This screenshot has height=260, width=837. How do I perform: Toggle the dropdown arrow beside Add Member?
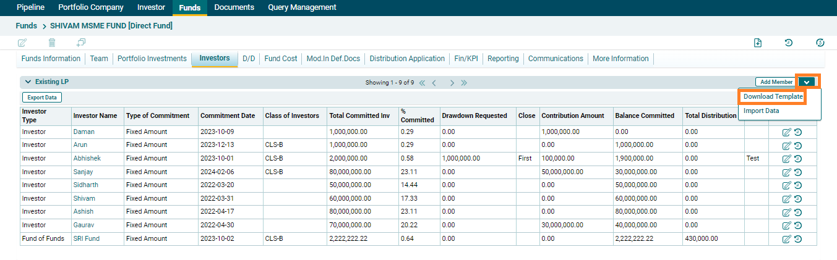coord(807,82)
